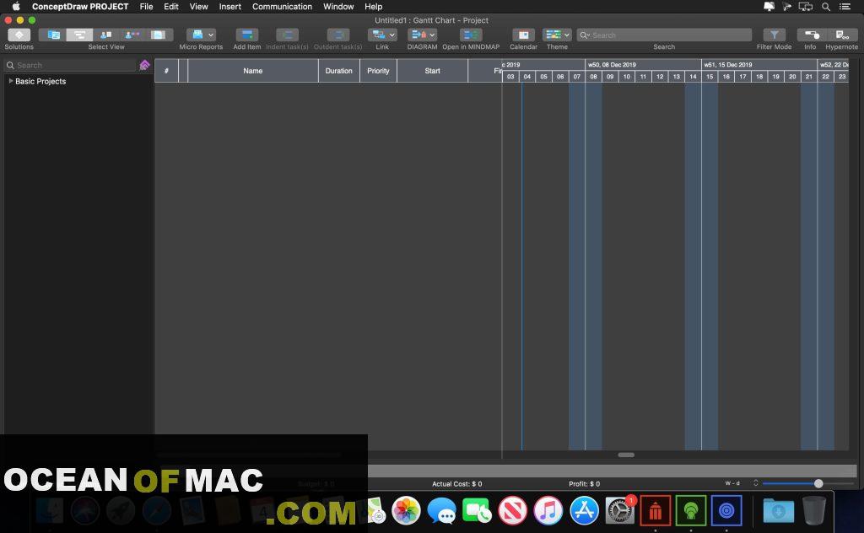Expand the Basic Projects tree item

[x=10, y=81]
